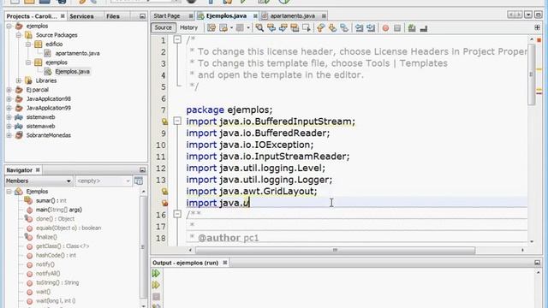Select toString() : String in Navigator

coord(57,282)
